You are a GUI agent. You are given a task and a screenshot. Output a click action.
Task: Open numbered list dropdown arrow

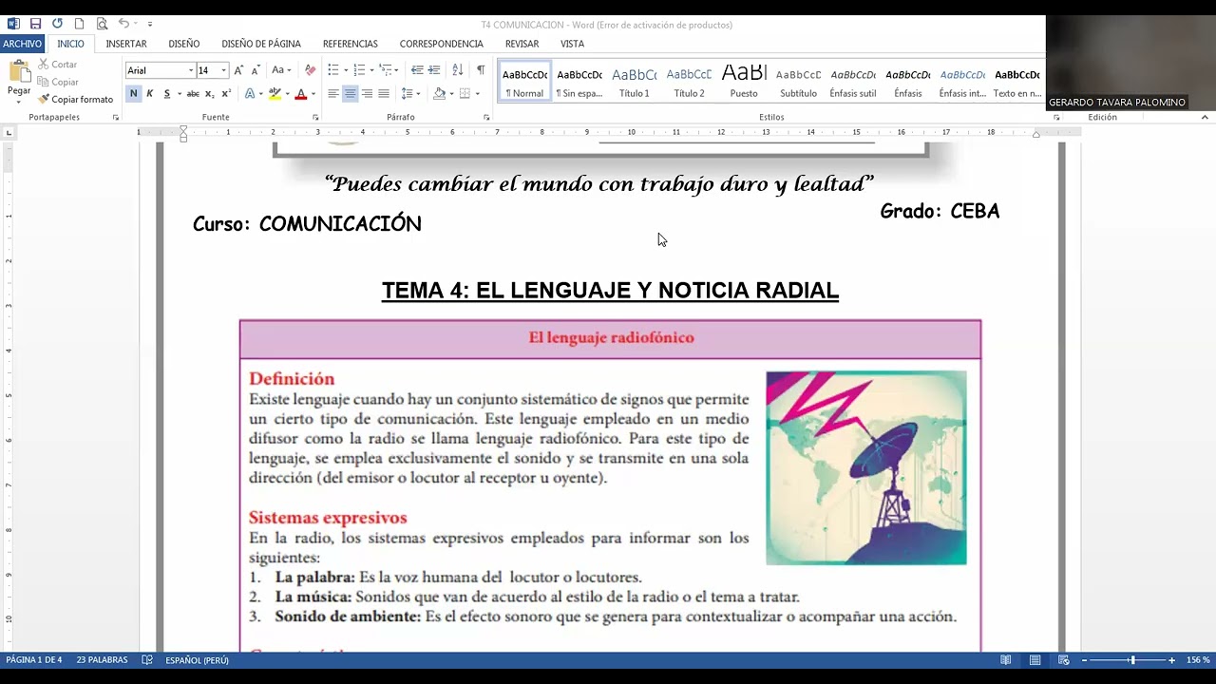pyautogui.click(x=372, y=70)
